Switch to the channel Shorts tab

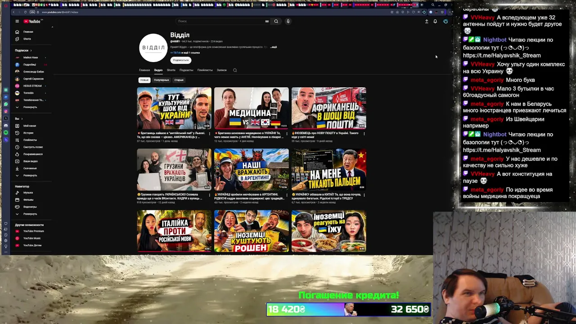click(x=171, y=70)
